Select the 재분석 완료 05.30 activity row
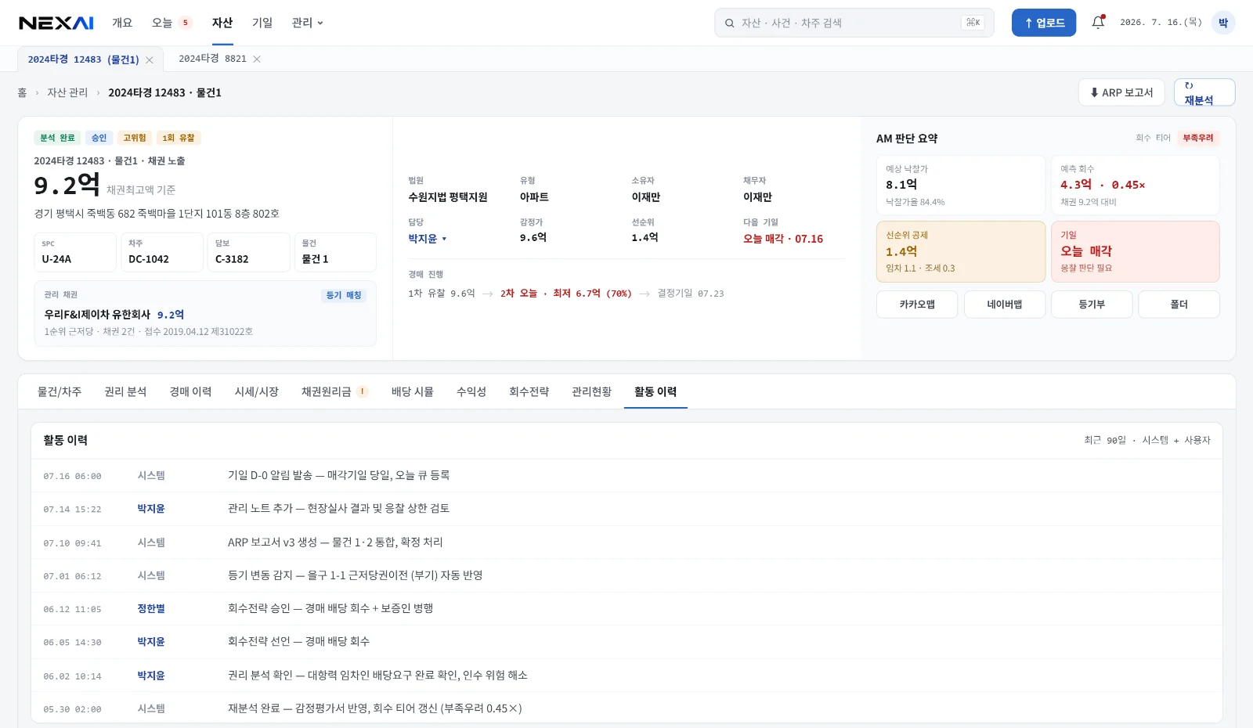 pyautogui.click(x=626, y=708)
